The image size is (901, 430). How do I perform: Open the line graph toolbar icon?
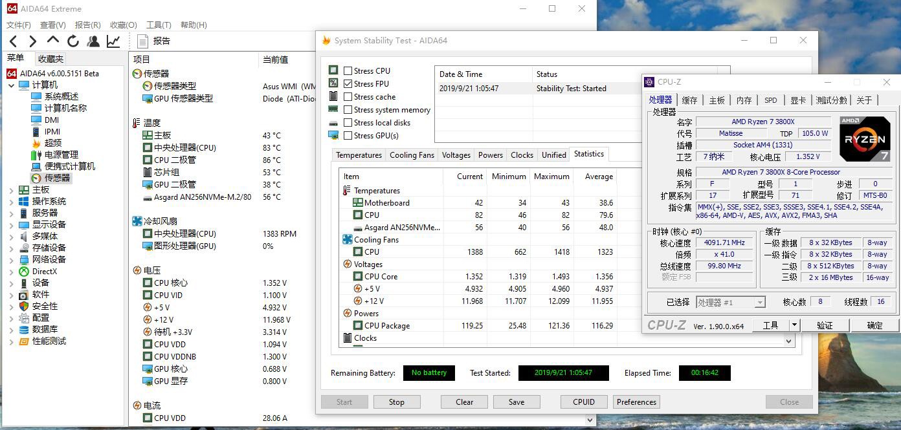[113, 41]
